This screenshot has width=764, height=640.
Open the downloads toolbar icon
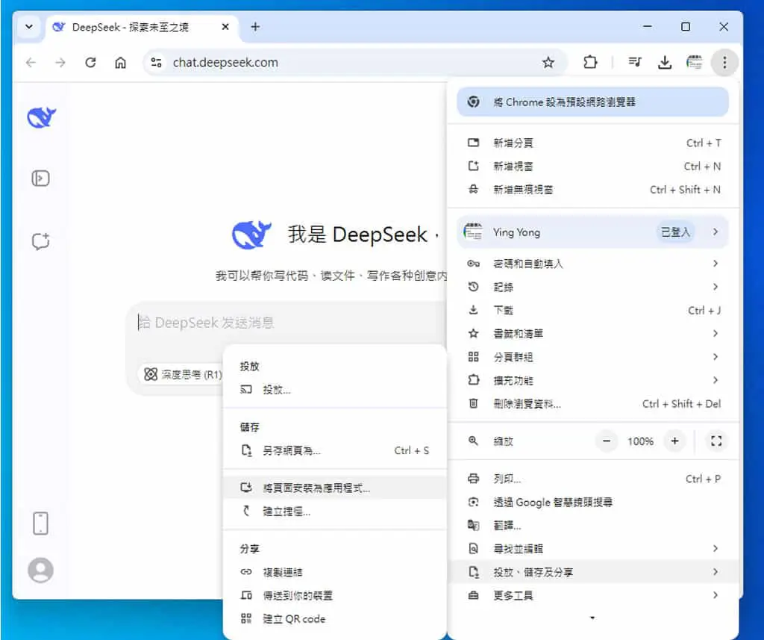[x=665, y=63]
